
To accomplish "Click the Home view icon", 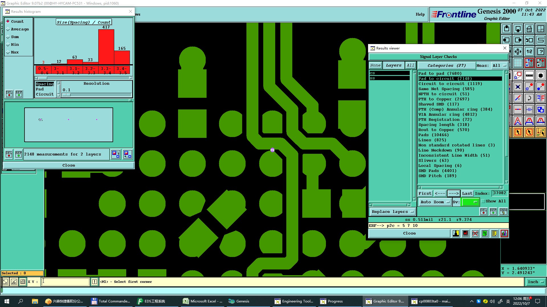I will tap(529, 29).
